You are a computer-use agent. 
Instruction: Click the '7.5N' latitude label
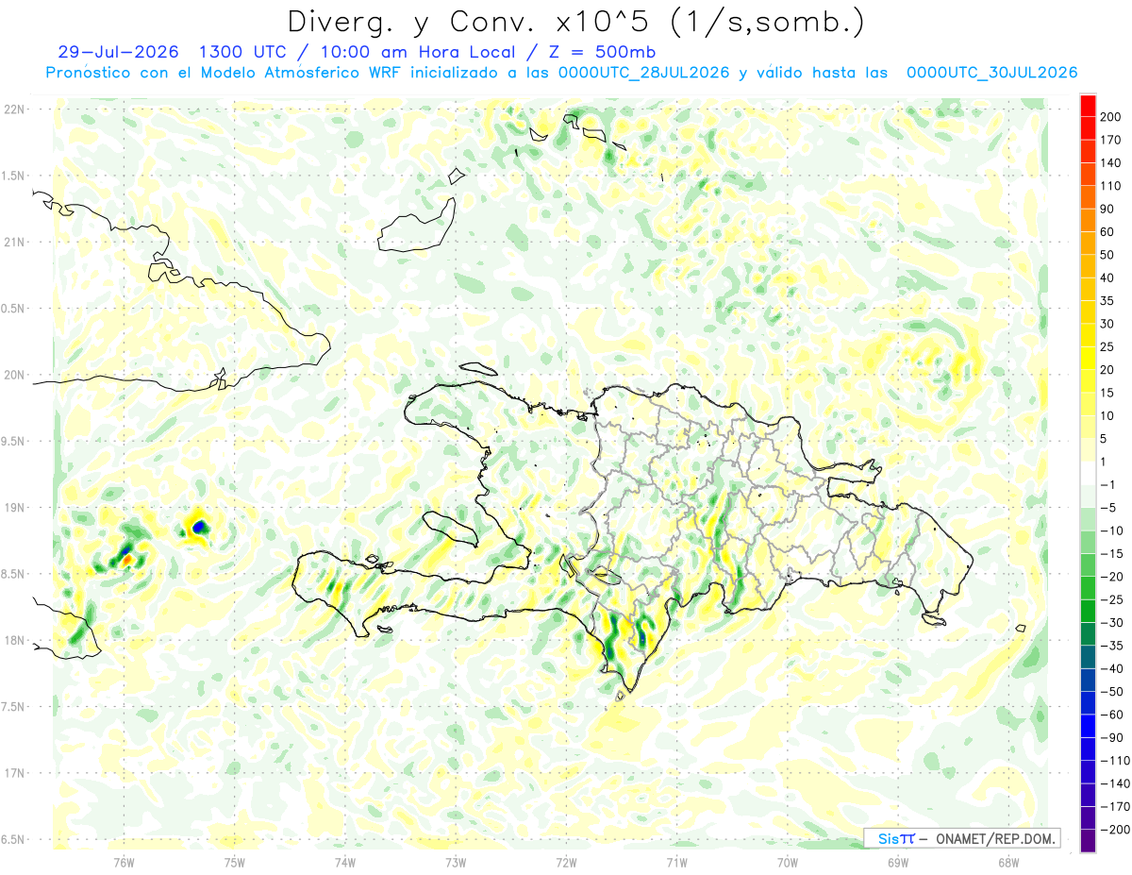tap(14, 706)
